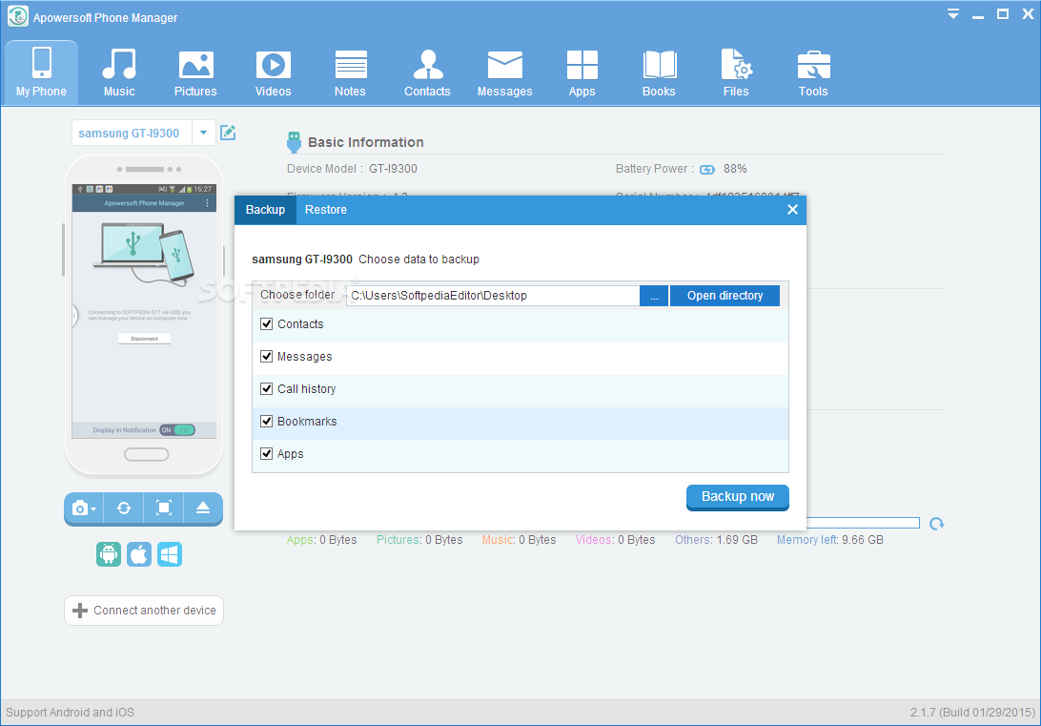Uncheck the Bookmarks backup checkbox
This screenshot has height=726, width=1041.
(x=266, y=421)
